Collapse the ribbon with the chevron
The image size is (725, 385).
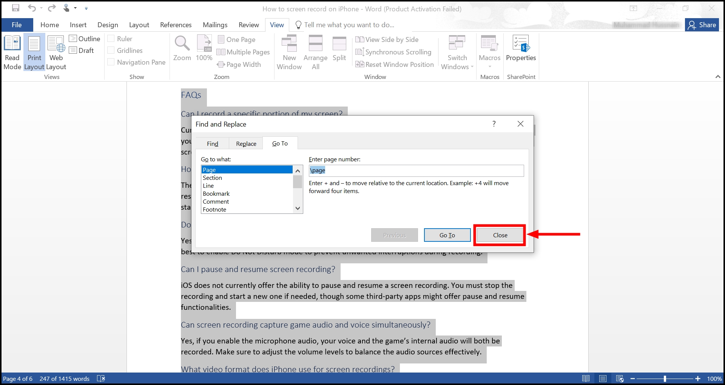click(717, 77)
